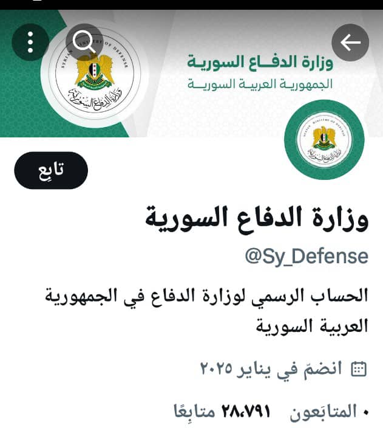
Task: Open the @Sy_Defense handle
Action: (x=307, y=256)
